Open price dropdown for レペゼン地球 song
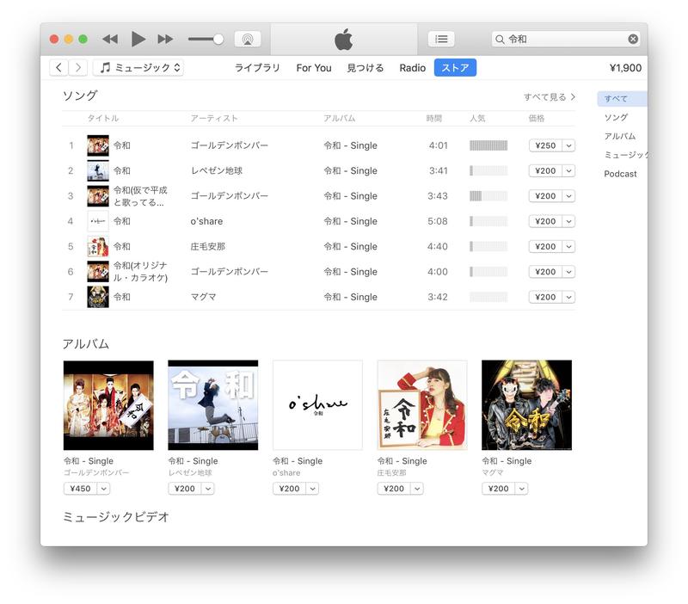 coord(568,170)
